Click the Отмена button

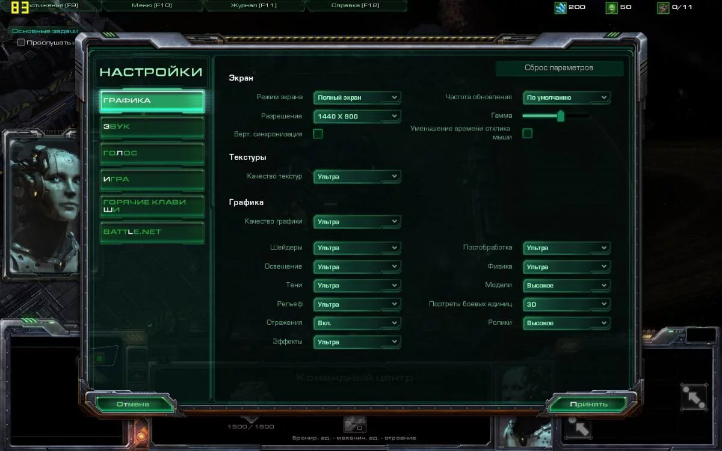click(x=133, y=404)
